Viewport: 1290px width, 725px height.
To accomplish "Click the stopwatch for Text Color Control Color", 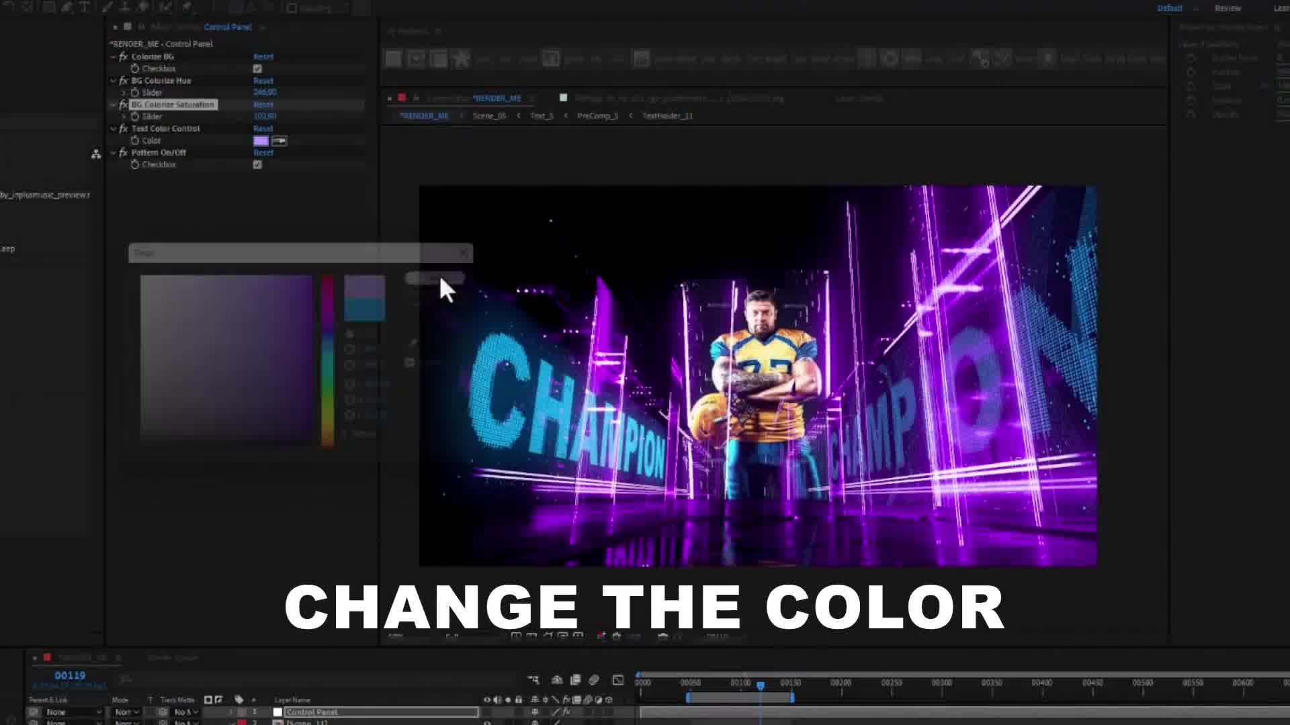I will click(x=135, y=141).
